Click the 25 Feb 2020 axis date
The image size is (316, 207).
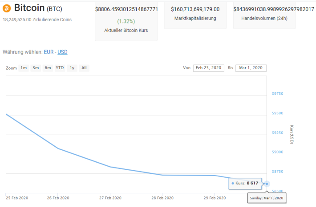[17, 198]
